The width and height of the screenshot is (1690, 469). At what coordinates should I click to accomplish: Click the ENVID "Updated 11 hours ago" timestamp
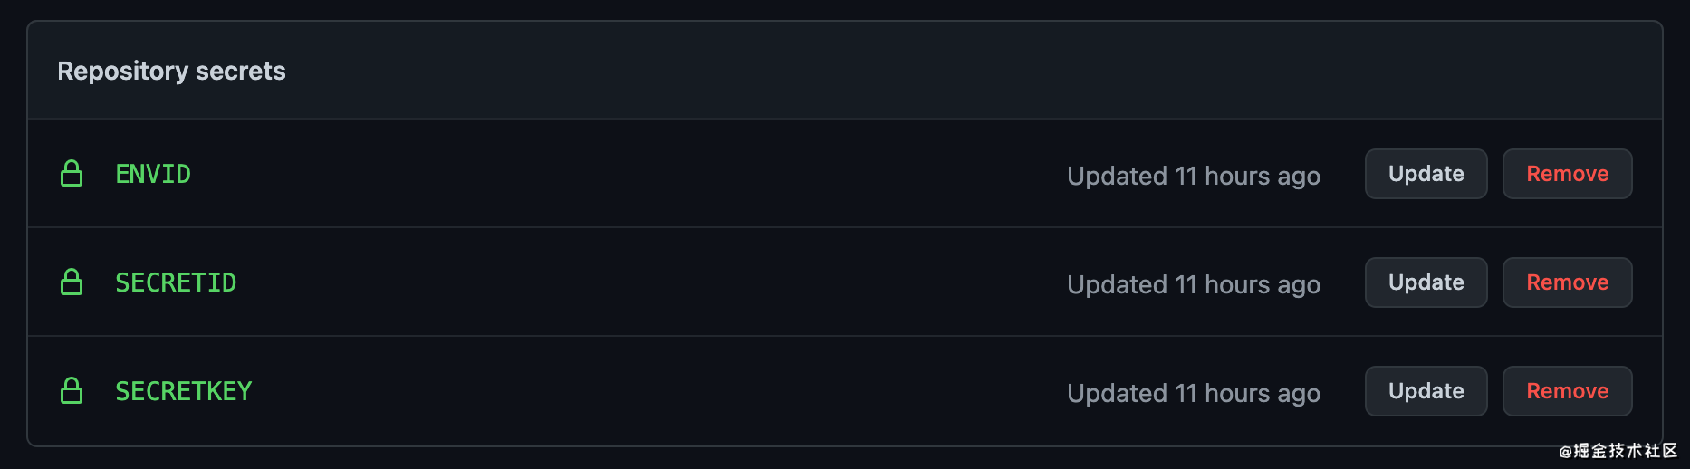click(x=1193, y=176)
